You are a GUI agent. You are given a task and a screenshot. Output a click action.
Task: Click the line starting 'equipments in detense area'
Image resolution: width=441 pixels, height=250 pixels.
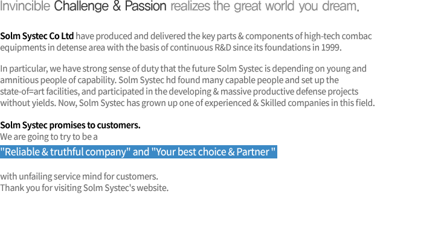[171, 48]
